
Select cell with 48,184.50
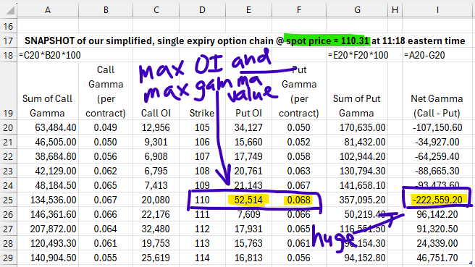point(48,185)
